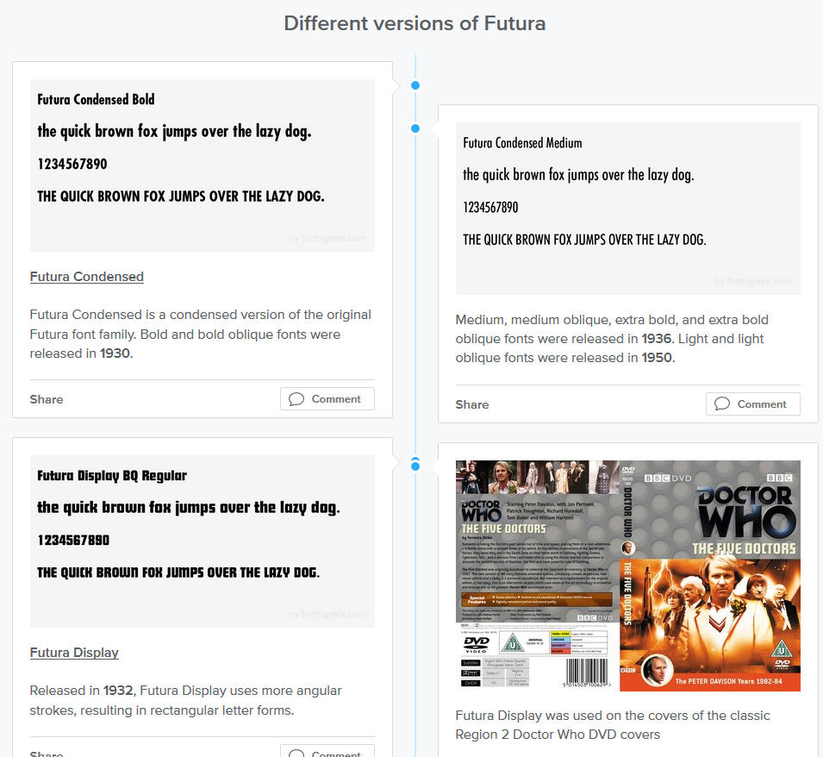Open the Futura Condensed Bold sample image
Image resolution: width=823 pixels, height=757 pixels.
[202, 166]
